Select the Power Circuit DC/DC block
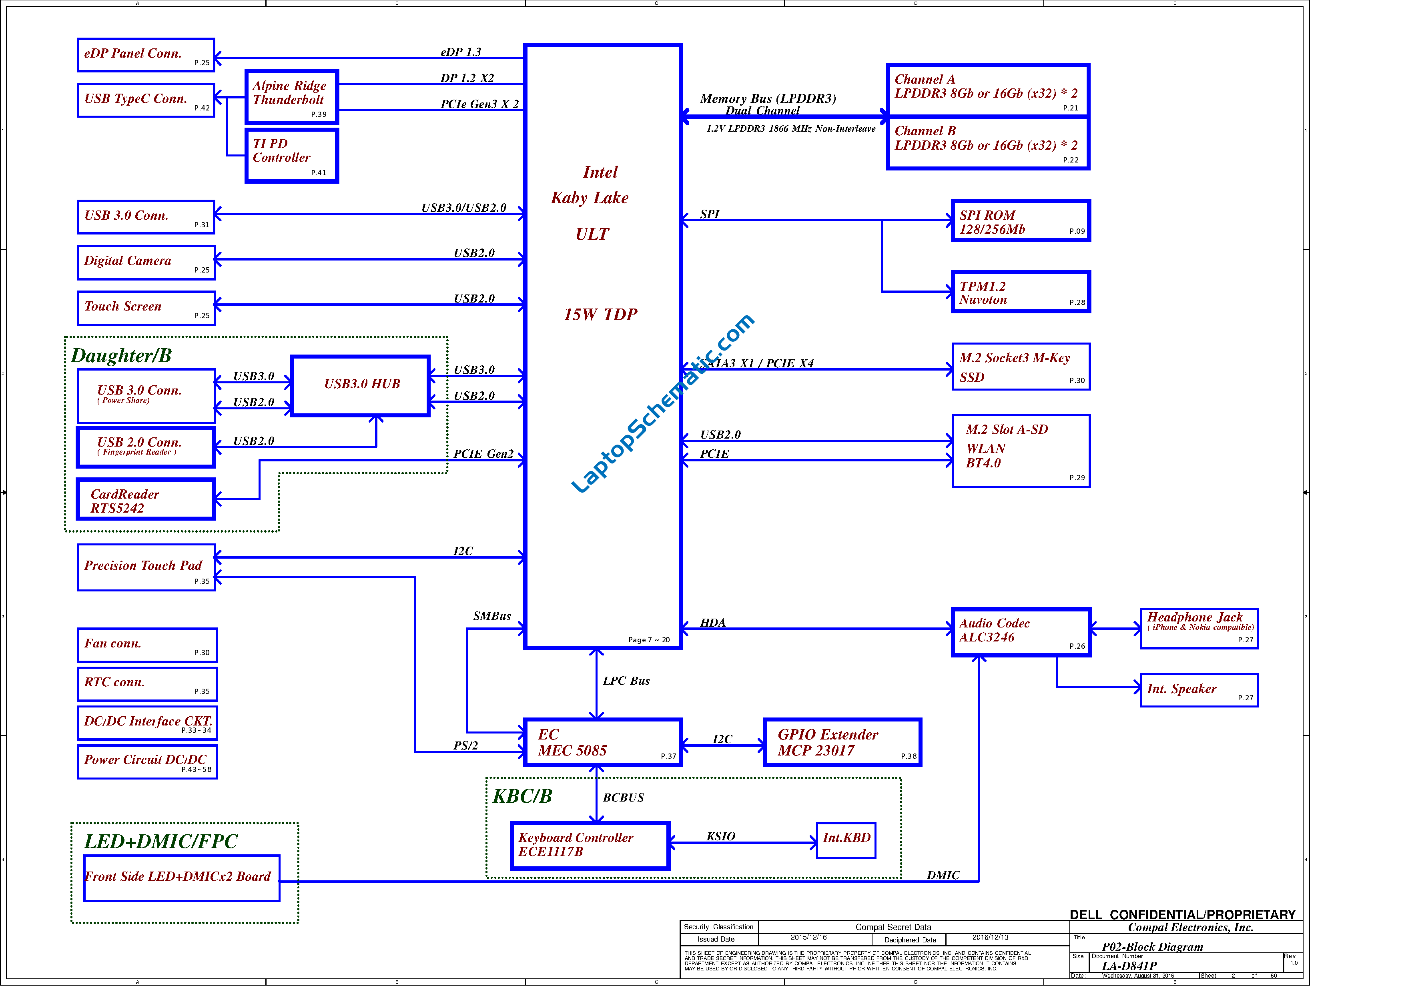 pyautogui.click(x=147, y=762)
